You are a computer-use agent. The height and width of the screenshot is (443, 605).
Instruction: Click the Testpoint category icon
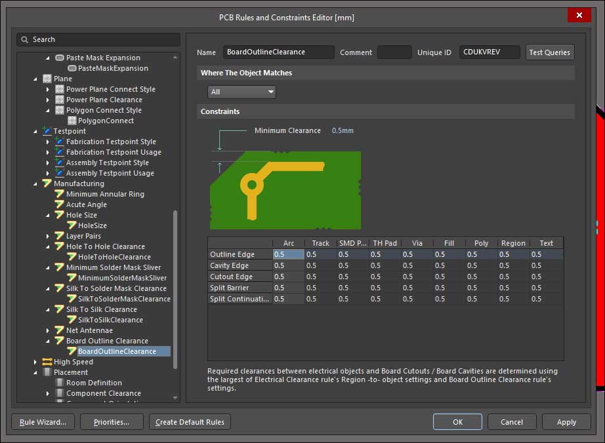pos(47,131)
